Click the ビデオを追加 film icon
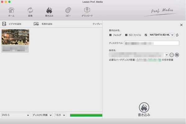 [x=4, y=24]
